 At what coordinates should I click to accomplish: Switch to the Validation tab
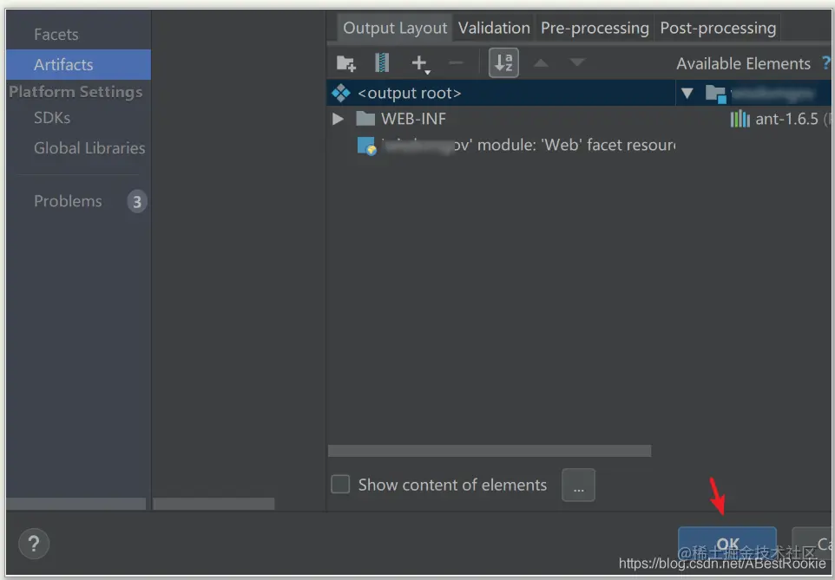click(494, 28)
